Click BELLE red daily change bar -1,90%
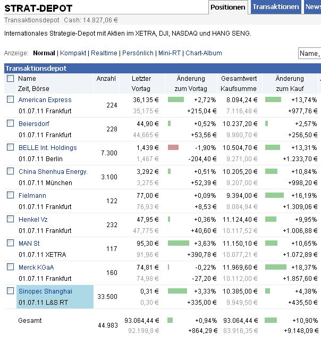 coord(173,147)
